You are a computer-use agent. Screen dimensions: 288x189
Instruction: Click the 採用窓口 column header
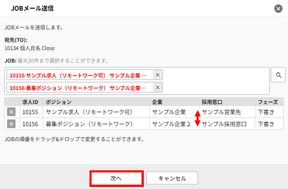(x=227, y=102)
